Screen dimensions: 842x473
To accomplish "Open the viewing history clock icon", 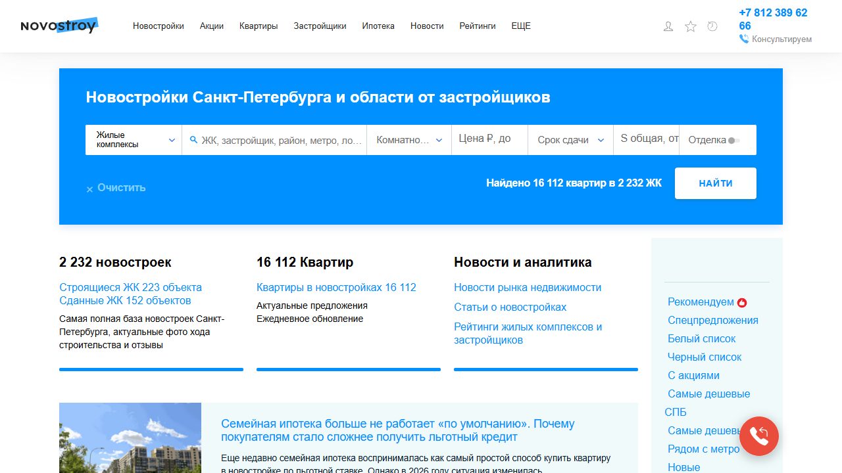I will click(x=712, y=26).
